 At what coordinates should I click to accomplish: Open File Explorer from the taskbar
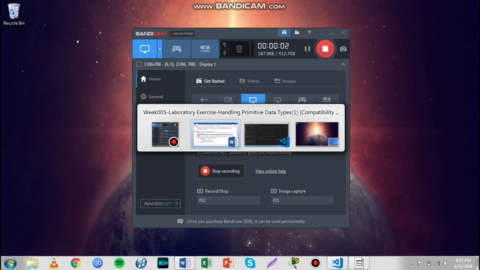click(32, 263)
